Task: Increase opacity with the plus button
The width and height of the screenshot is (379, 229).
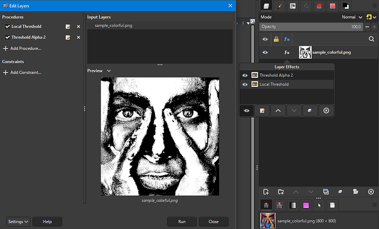Action: (375, 27)
